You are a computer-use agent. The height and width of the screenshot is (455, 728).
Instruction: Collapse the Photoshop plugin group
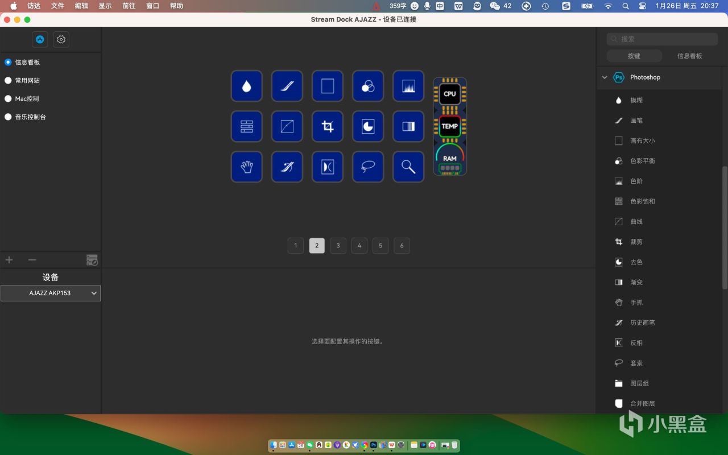(605, 77)
